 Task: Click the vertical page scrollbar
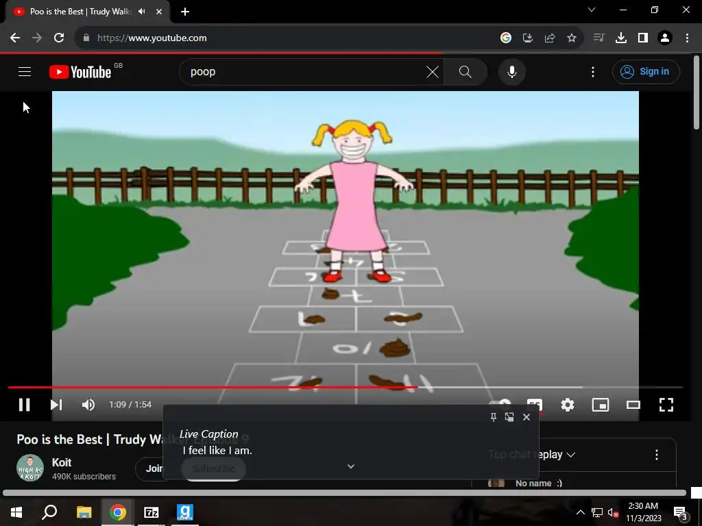pos(697,92)
